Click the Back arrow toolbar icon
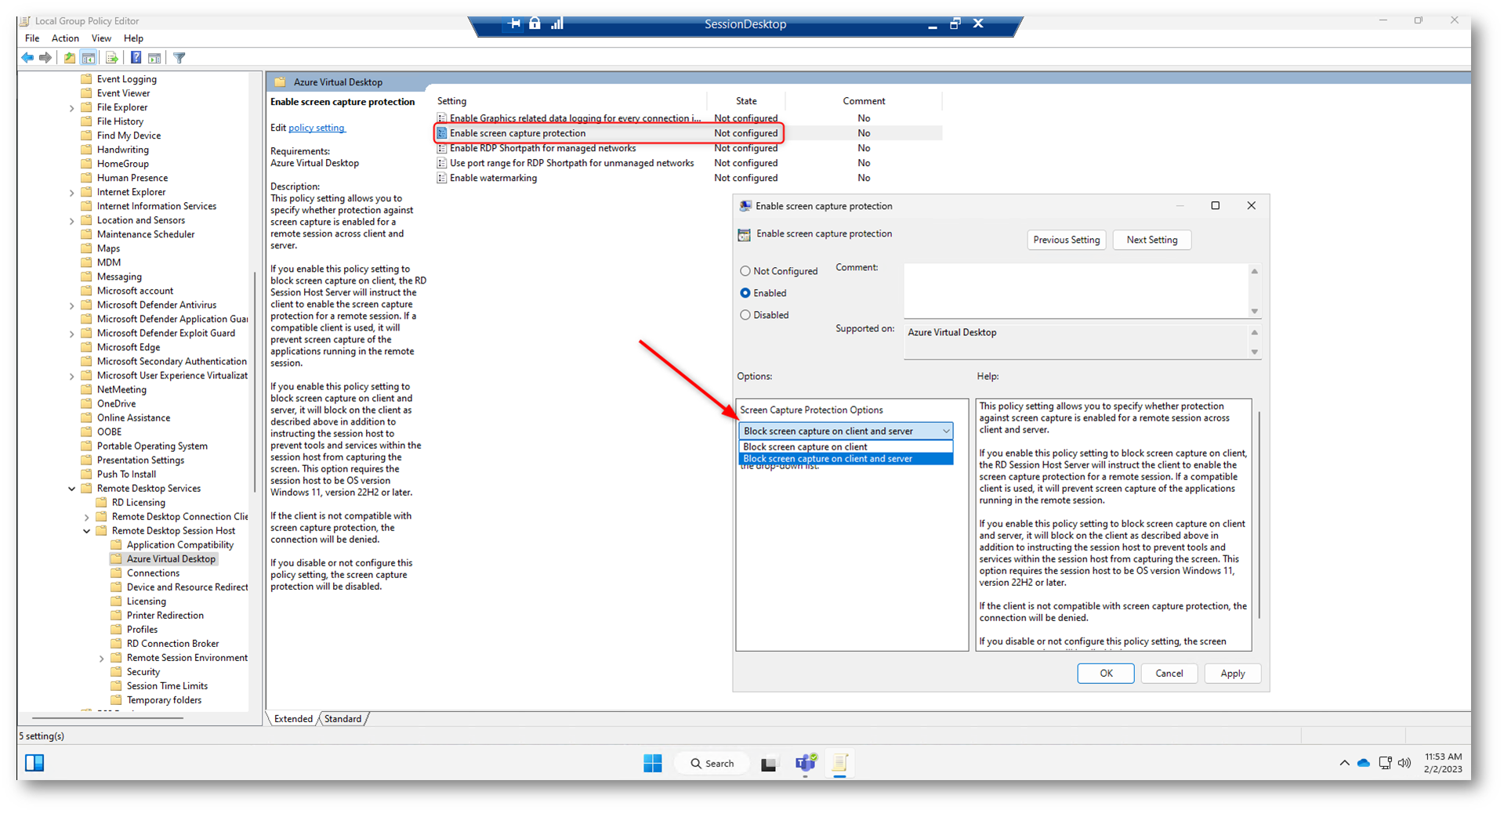 27,58
